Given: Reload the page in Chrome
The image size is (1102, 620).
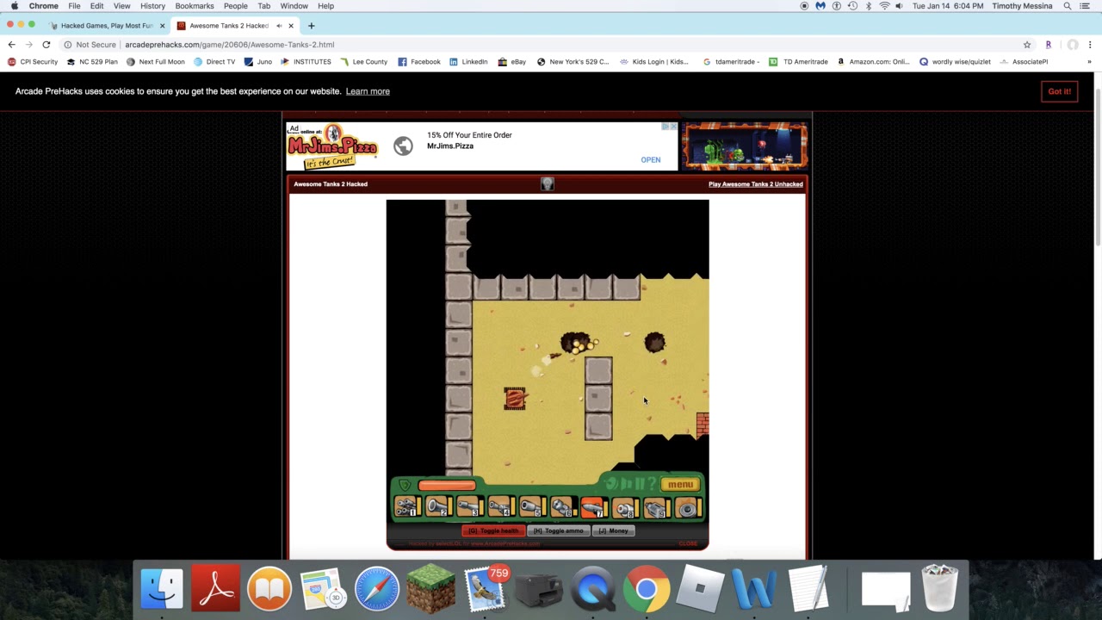Looking at the screenshot, I should (x=46, y=45).
